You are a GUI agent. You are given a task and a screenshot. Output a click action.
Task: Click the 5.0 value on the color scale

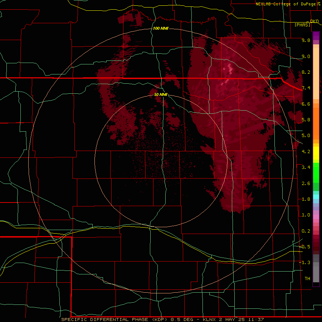(x=306, y=136)
